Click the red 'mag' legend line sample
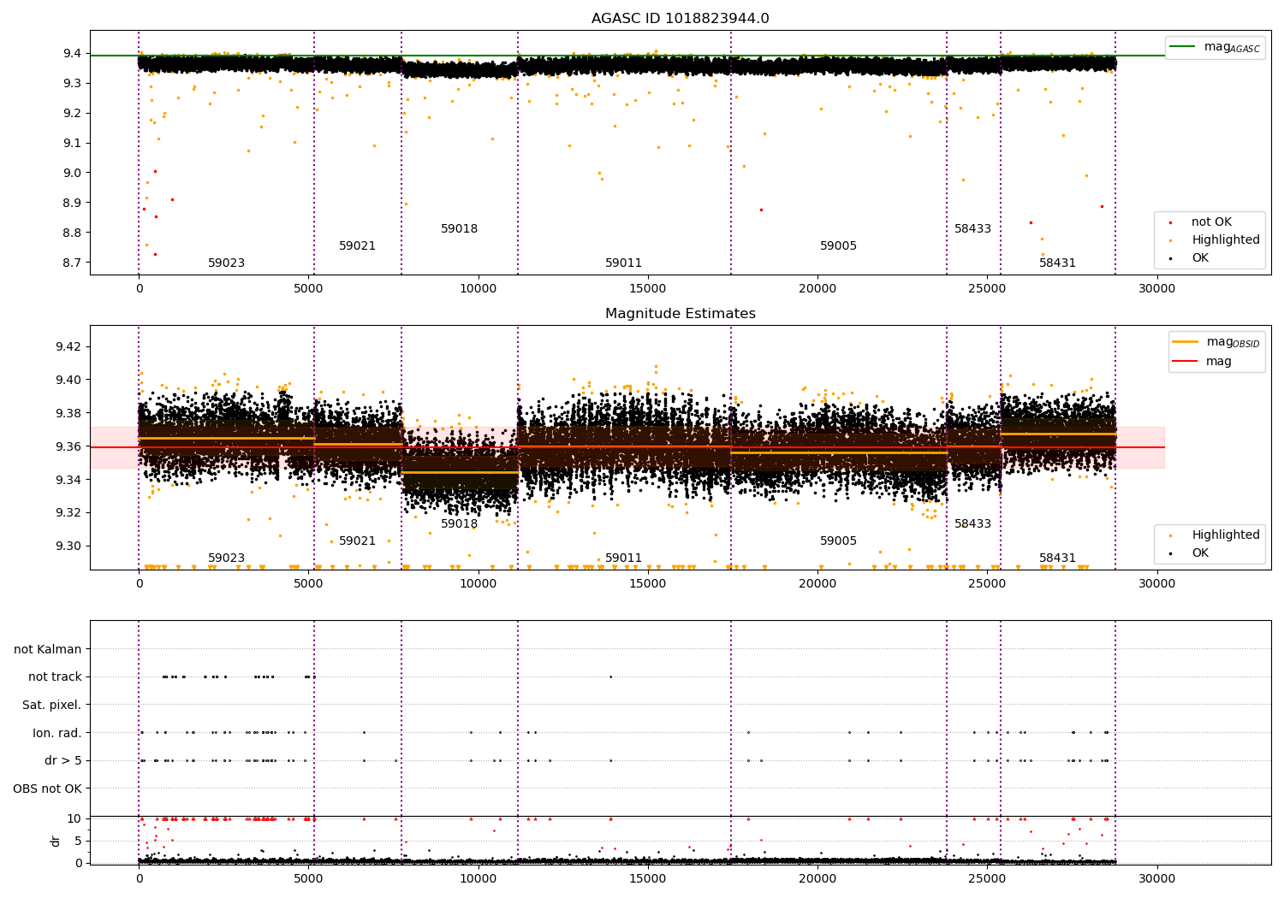 (1185, 361)
